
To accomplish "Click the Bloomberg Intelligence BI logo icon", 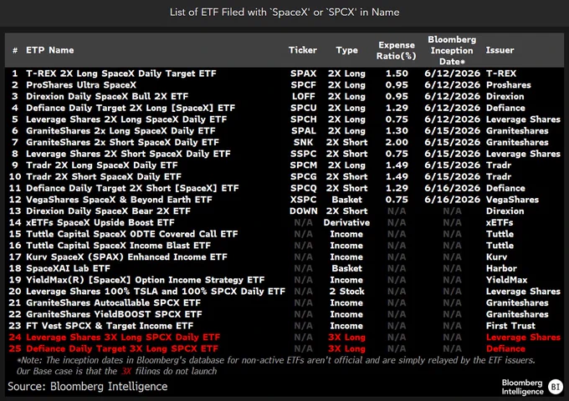I will coord(556,387).
